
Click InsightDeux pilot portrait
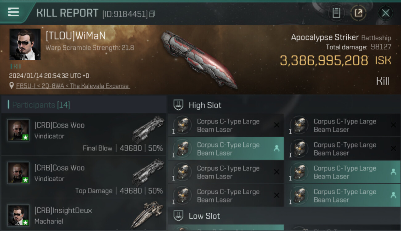point(19,215)
